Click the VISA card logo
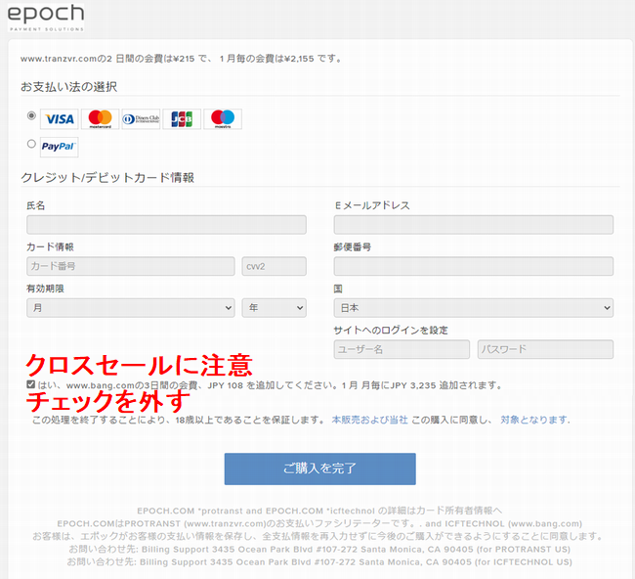Image resolution: width=635 pixels, height=579 pixels. (60, 119)
